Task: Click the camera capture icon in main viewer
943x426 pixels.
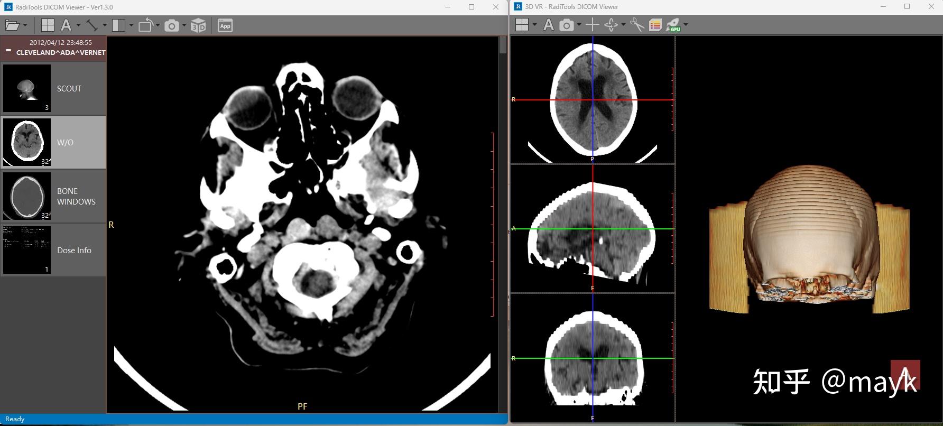Action: tap(172, 25)
